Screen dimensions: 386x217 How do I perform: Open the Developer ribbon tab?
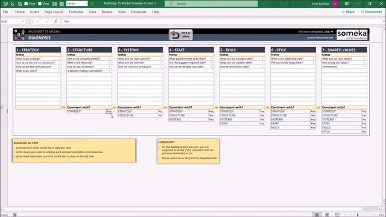[x=139, y=12]
